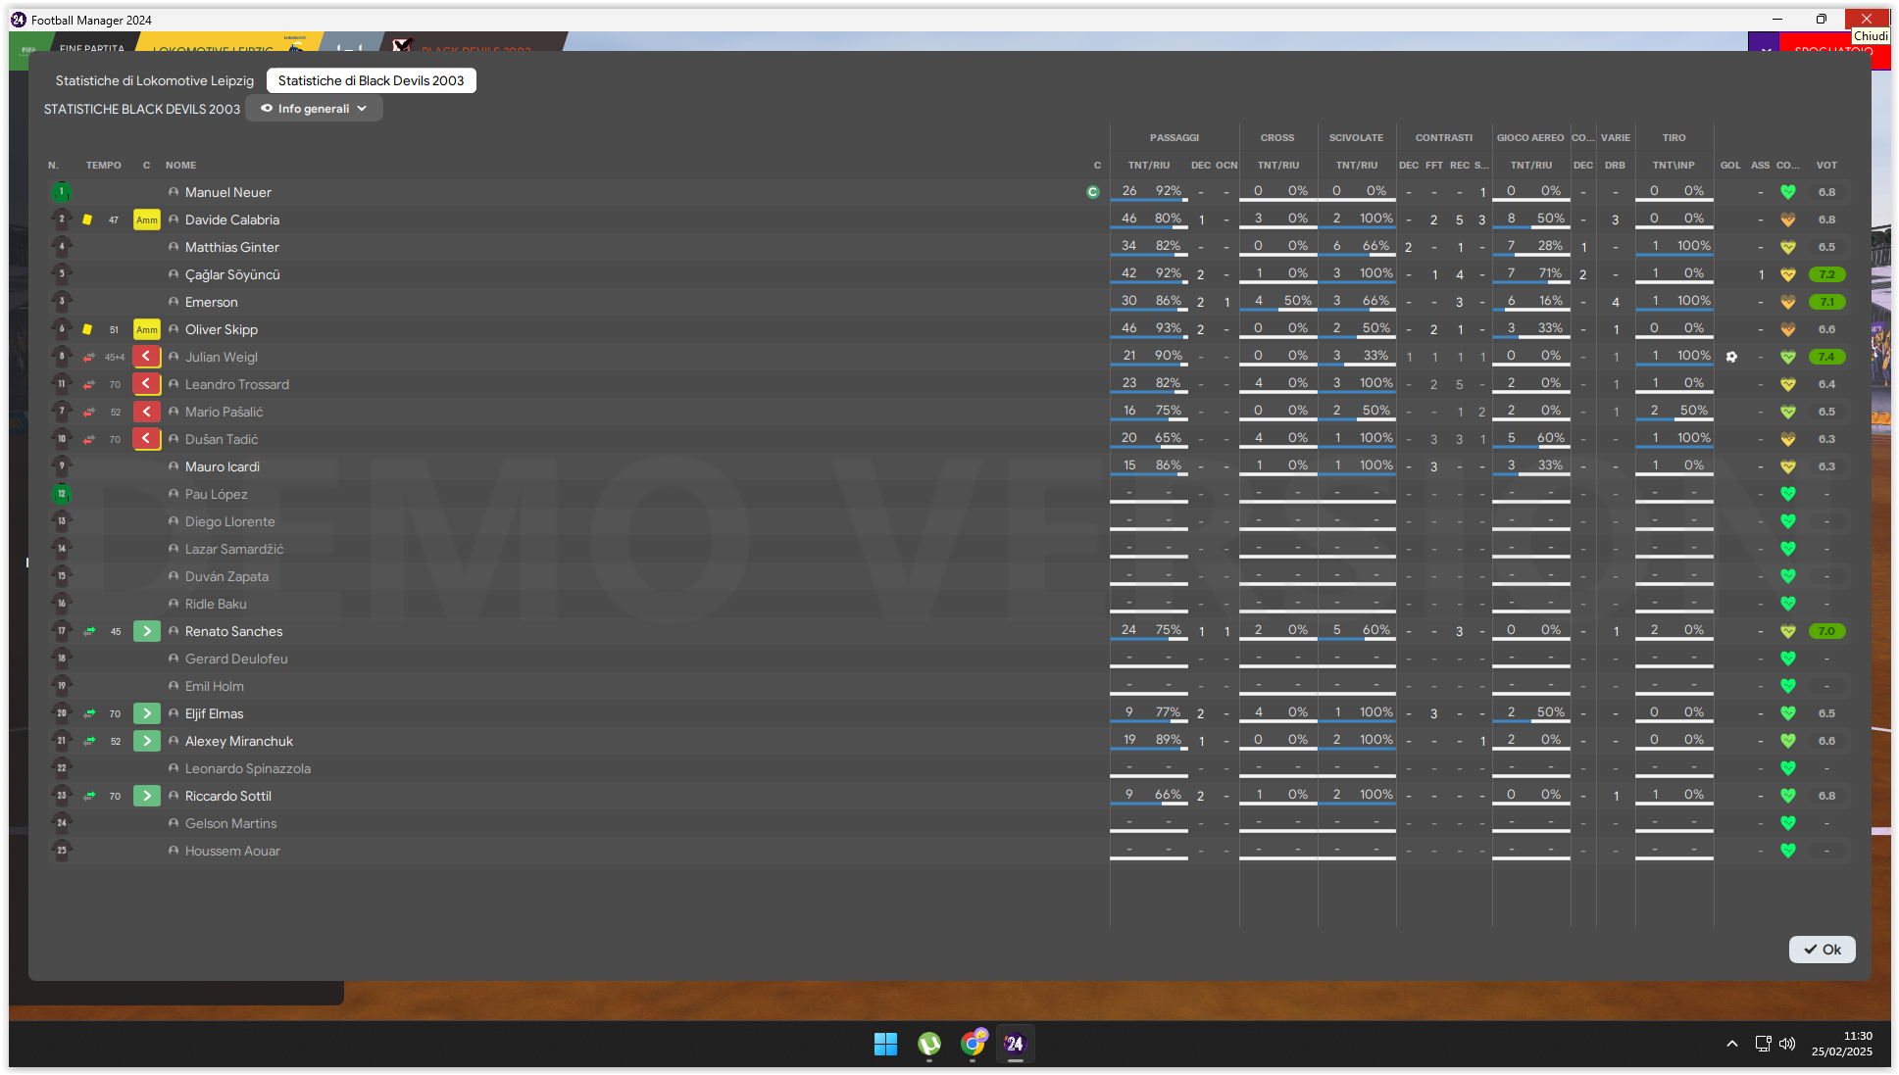This screenshot has height=1075, width=1899.
Task: Select the Statistiche di Black Devils 2003 tab
Action: click(371, 80)
